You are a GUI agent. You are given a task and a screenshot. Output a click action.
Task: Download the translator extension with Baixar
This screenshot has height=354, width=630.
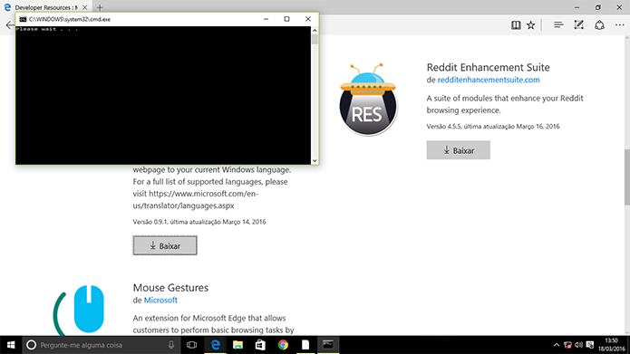[165, 245]
